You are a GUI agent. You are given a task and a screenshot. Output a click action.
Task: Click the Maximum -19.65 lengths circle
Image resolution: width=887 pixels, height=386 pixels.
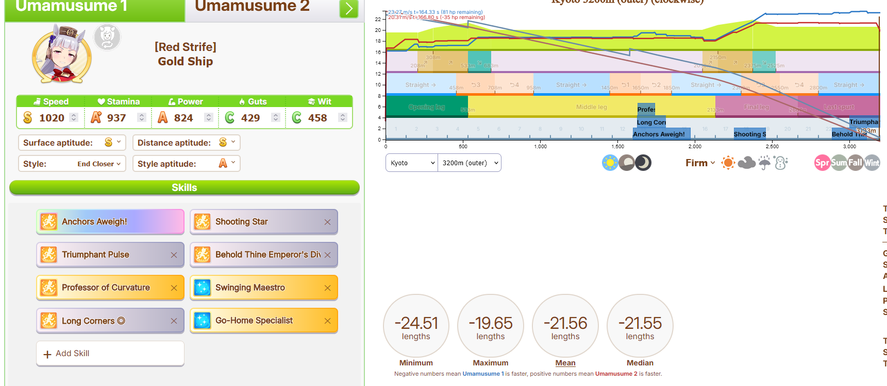[x=491, y=327]
